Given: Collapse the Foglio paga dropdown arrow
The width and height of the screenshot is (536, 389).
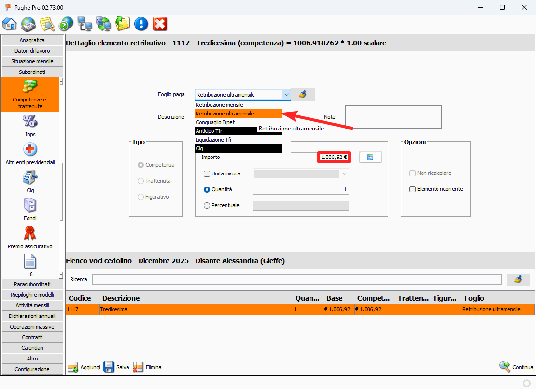Looking at the screenshot, I should [286, 95].
